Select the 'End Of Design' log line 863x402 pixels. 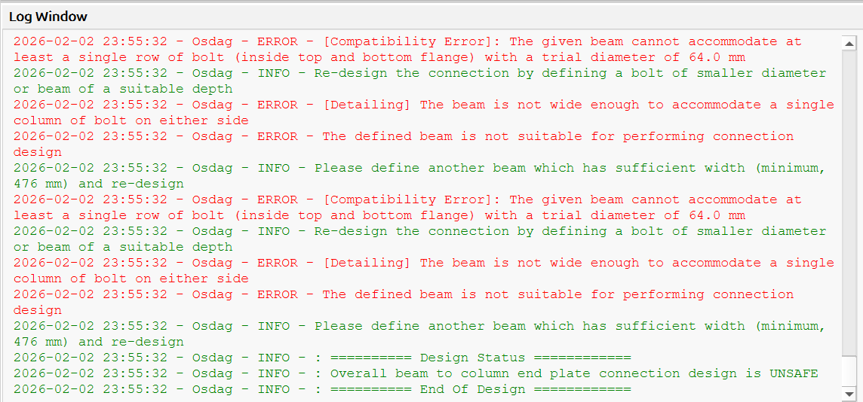pos(322,389)
